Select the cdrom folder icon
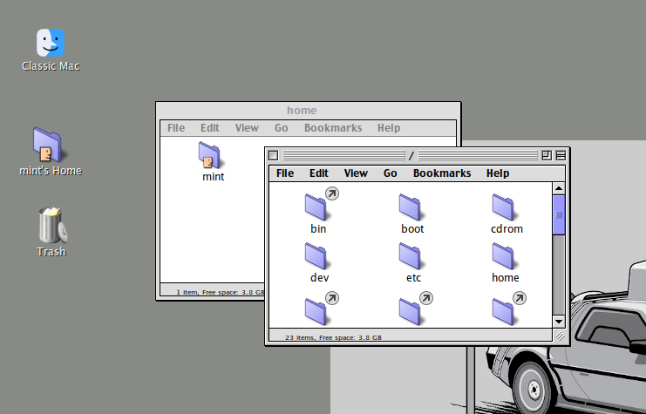This screenshot has width=646, height=414. point(503,207)
